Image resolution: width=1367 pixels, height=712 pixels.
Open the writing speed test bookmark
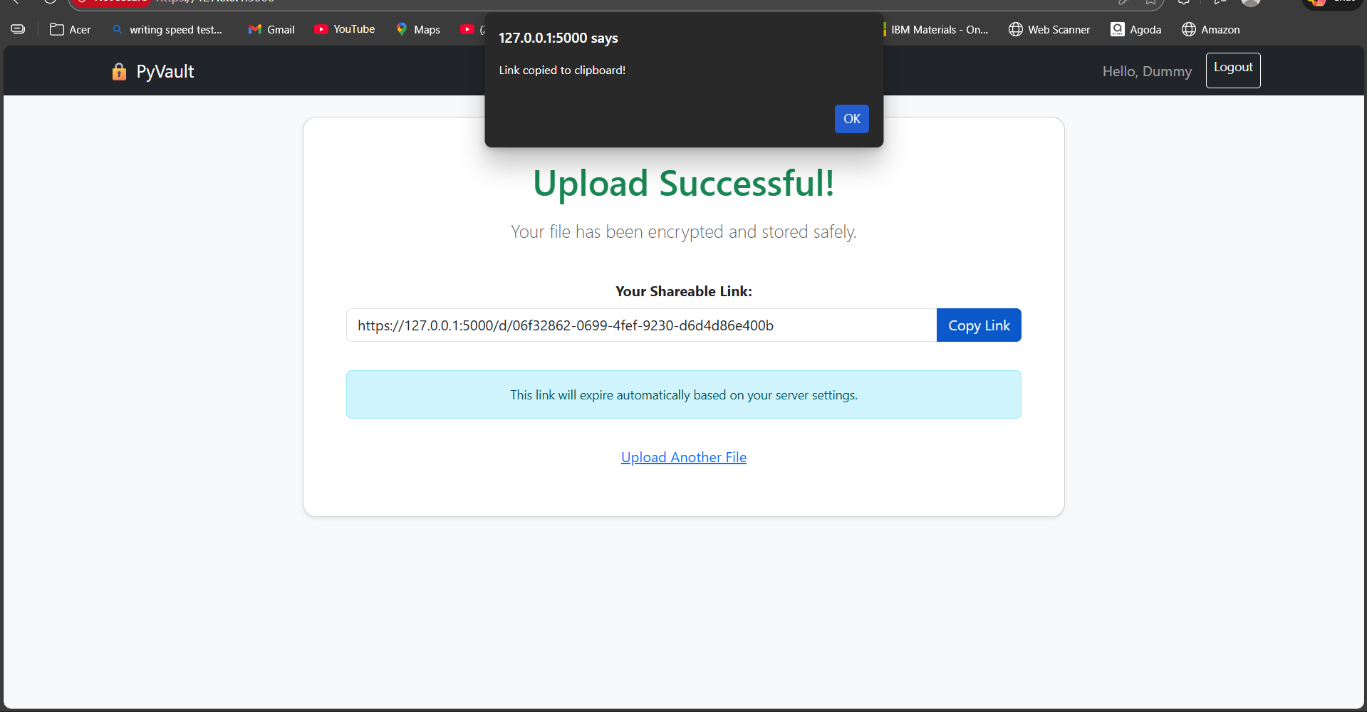tap(168, 29)
